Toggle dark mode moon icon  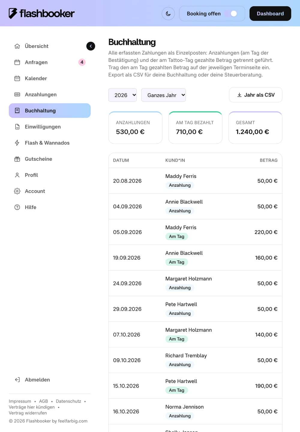[168, 14]
